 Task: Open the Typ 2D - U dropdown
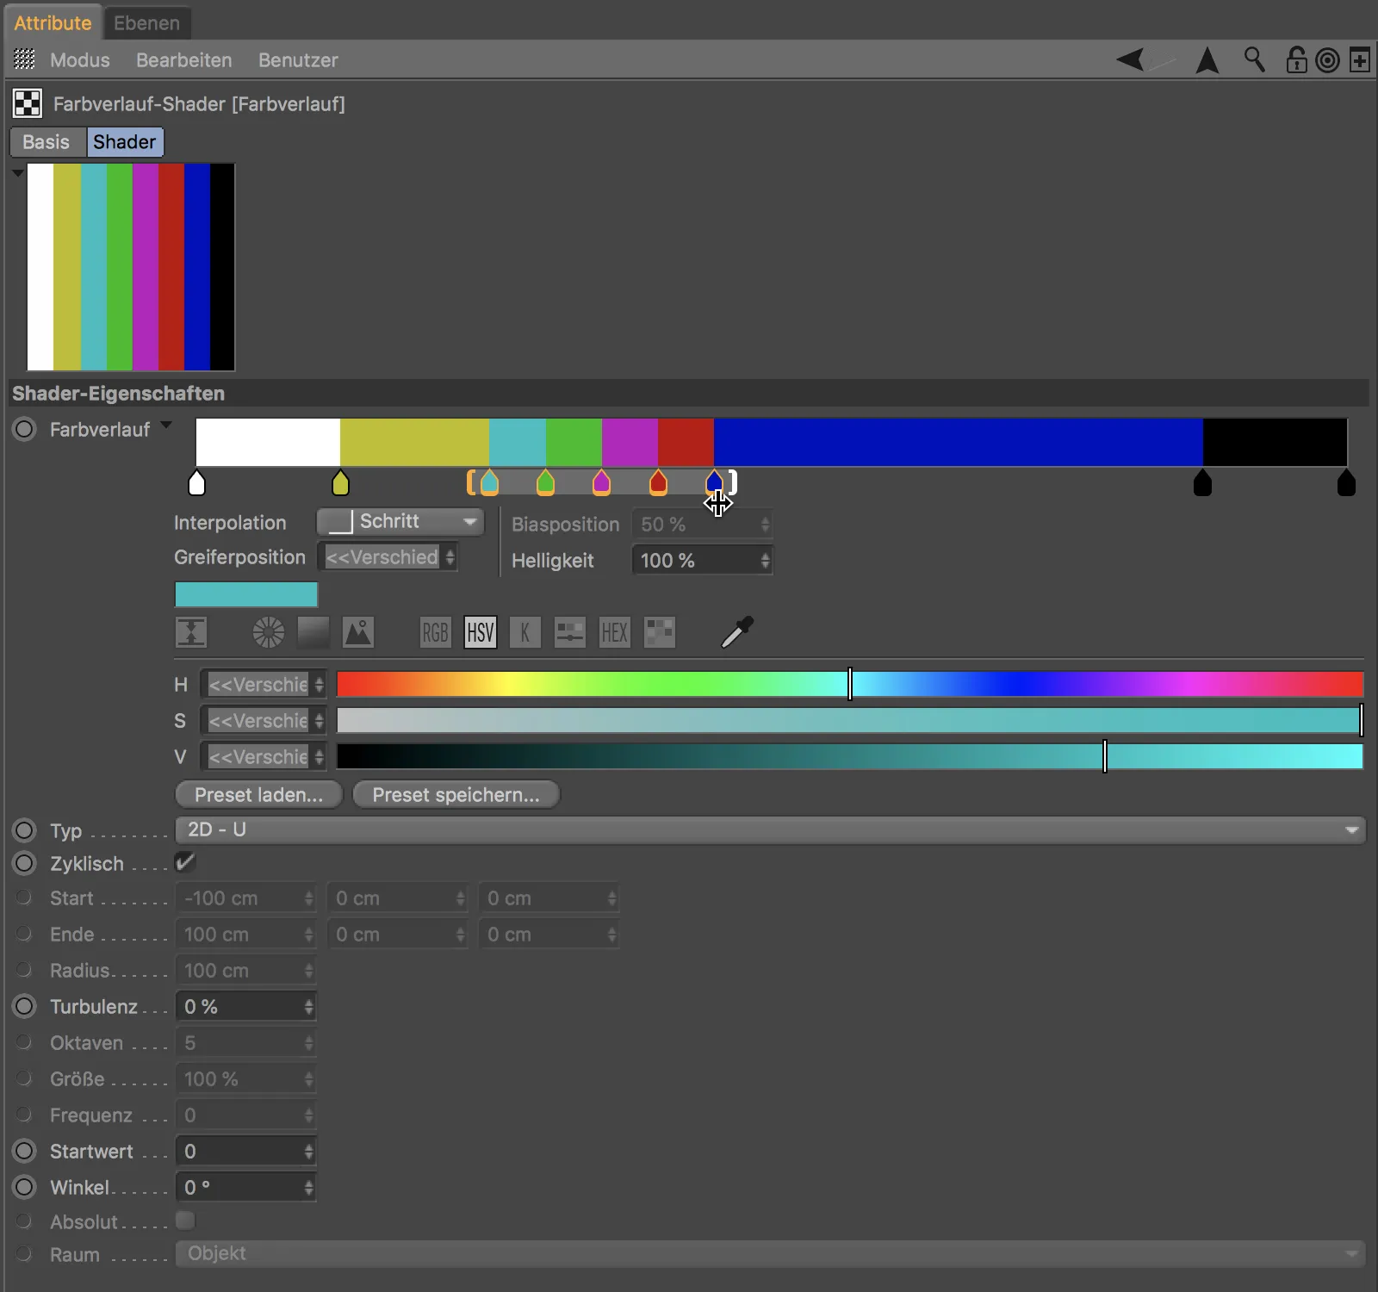coord(770,829)
